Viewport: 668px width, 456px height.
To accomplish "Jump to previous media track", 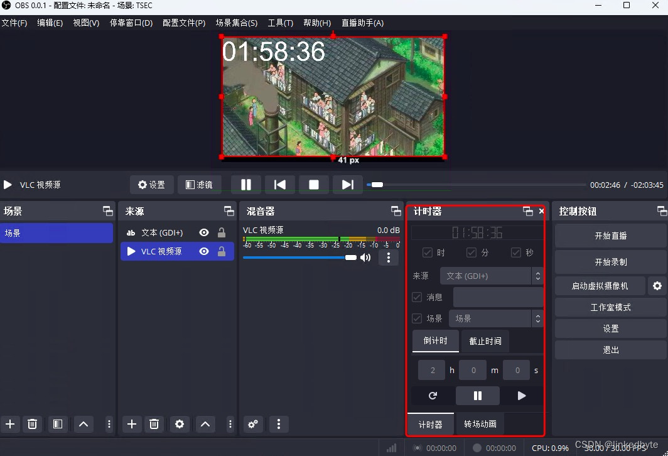I will point(280,185).
